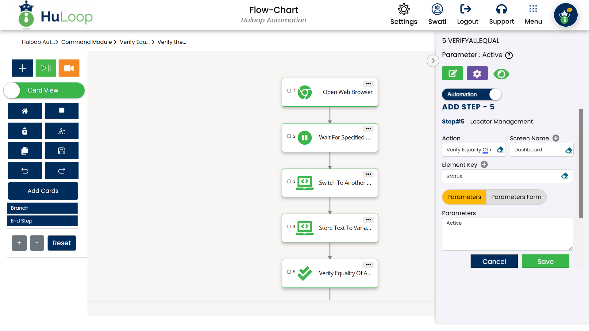
Task: Click the green play/pause run icon
Action: tap(46, 68)
